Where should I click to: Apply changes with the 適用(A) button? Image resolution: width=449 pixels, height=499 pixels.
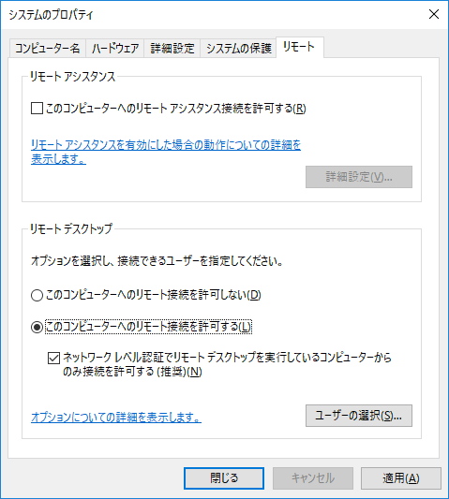[x=401, y=478]
